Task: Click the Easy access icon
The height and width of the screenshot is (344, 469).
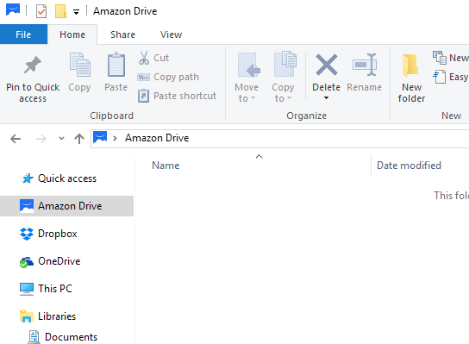Action: pyautogui.click(x=440, y=77)
